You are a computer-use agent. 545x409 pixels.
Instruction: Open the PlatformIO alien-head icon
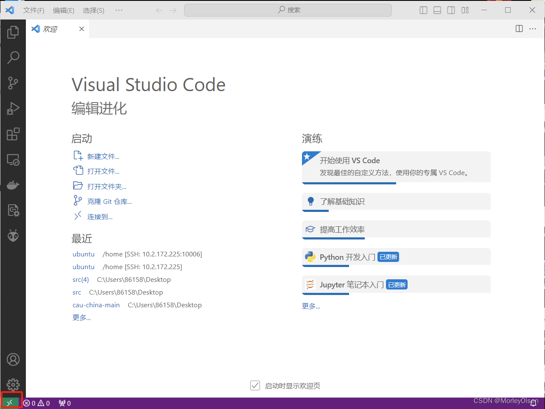13,236
